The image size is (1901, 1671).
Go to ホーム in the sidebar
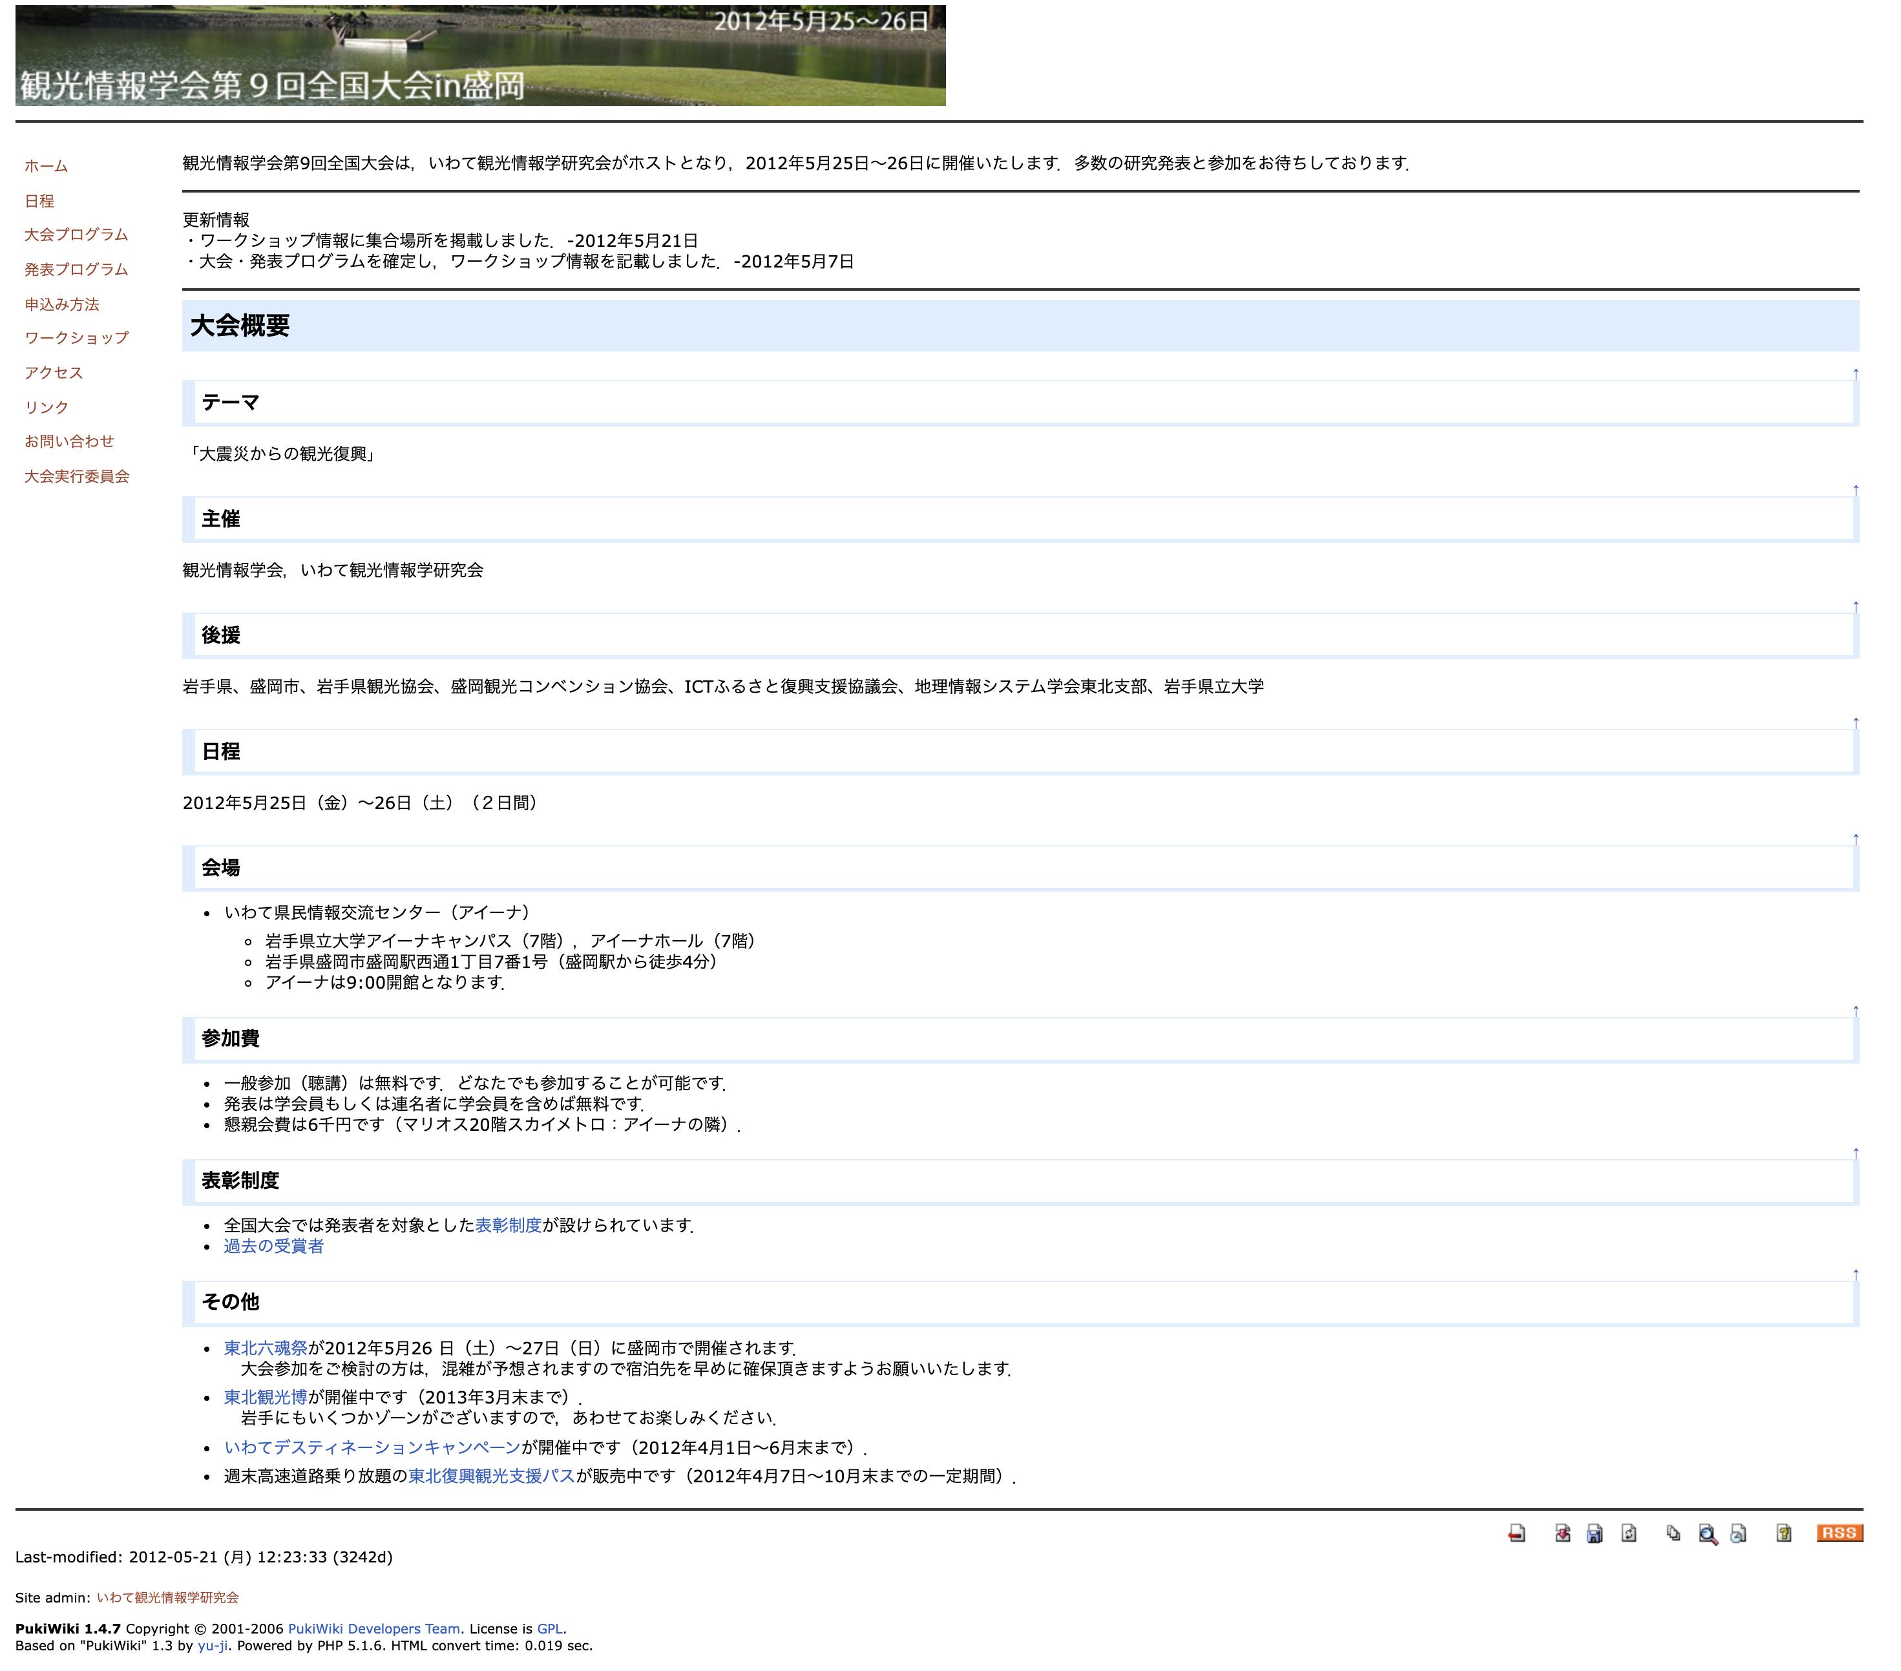[47, 167]
